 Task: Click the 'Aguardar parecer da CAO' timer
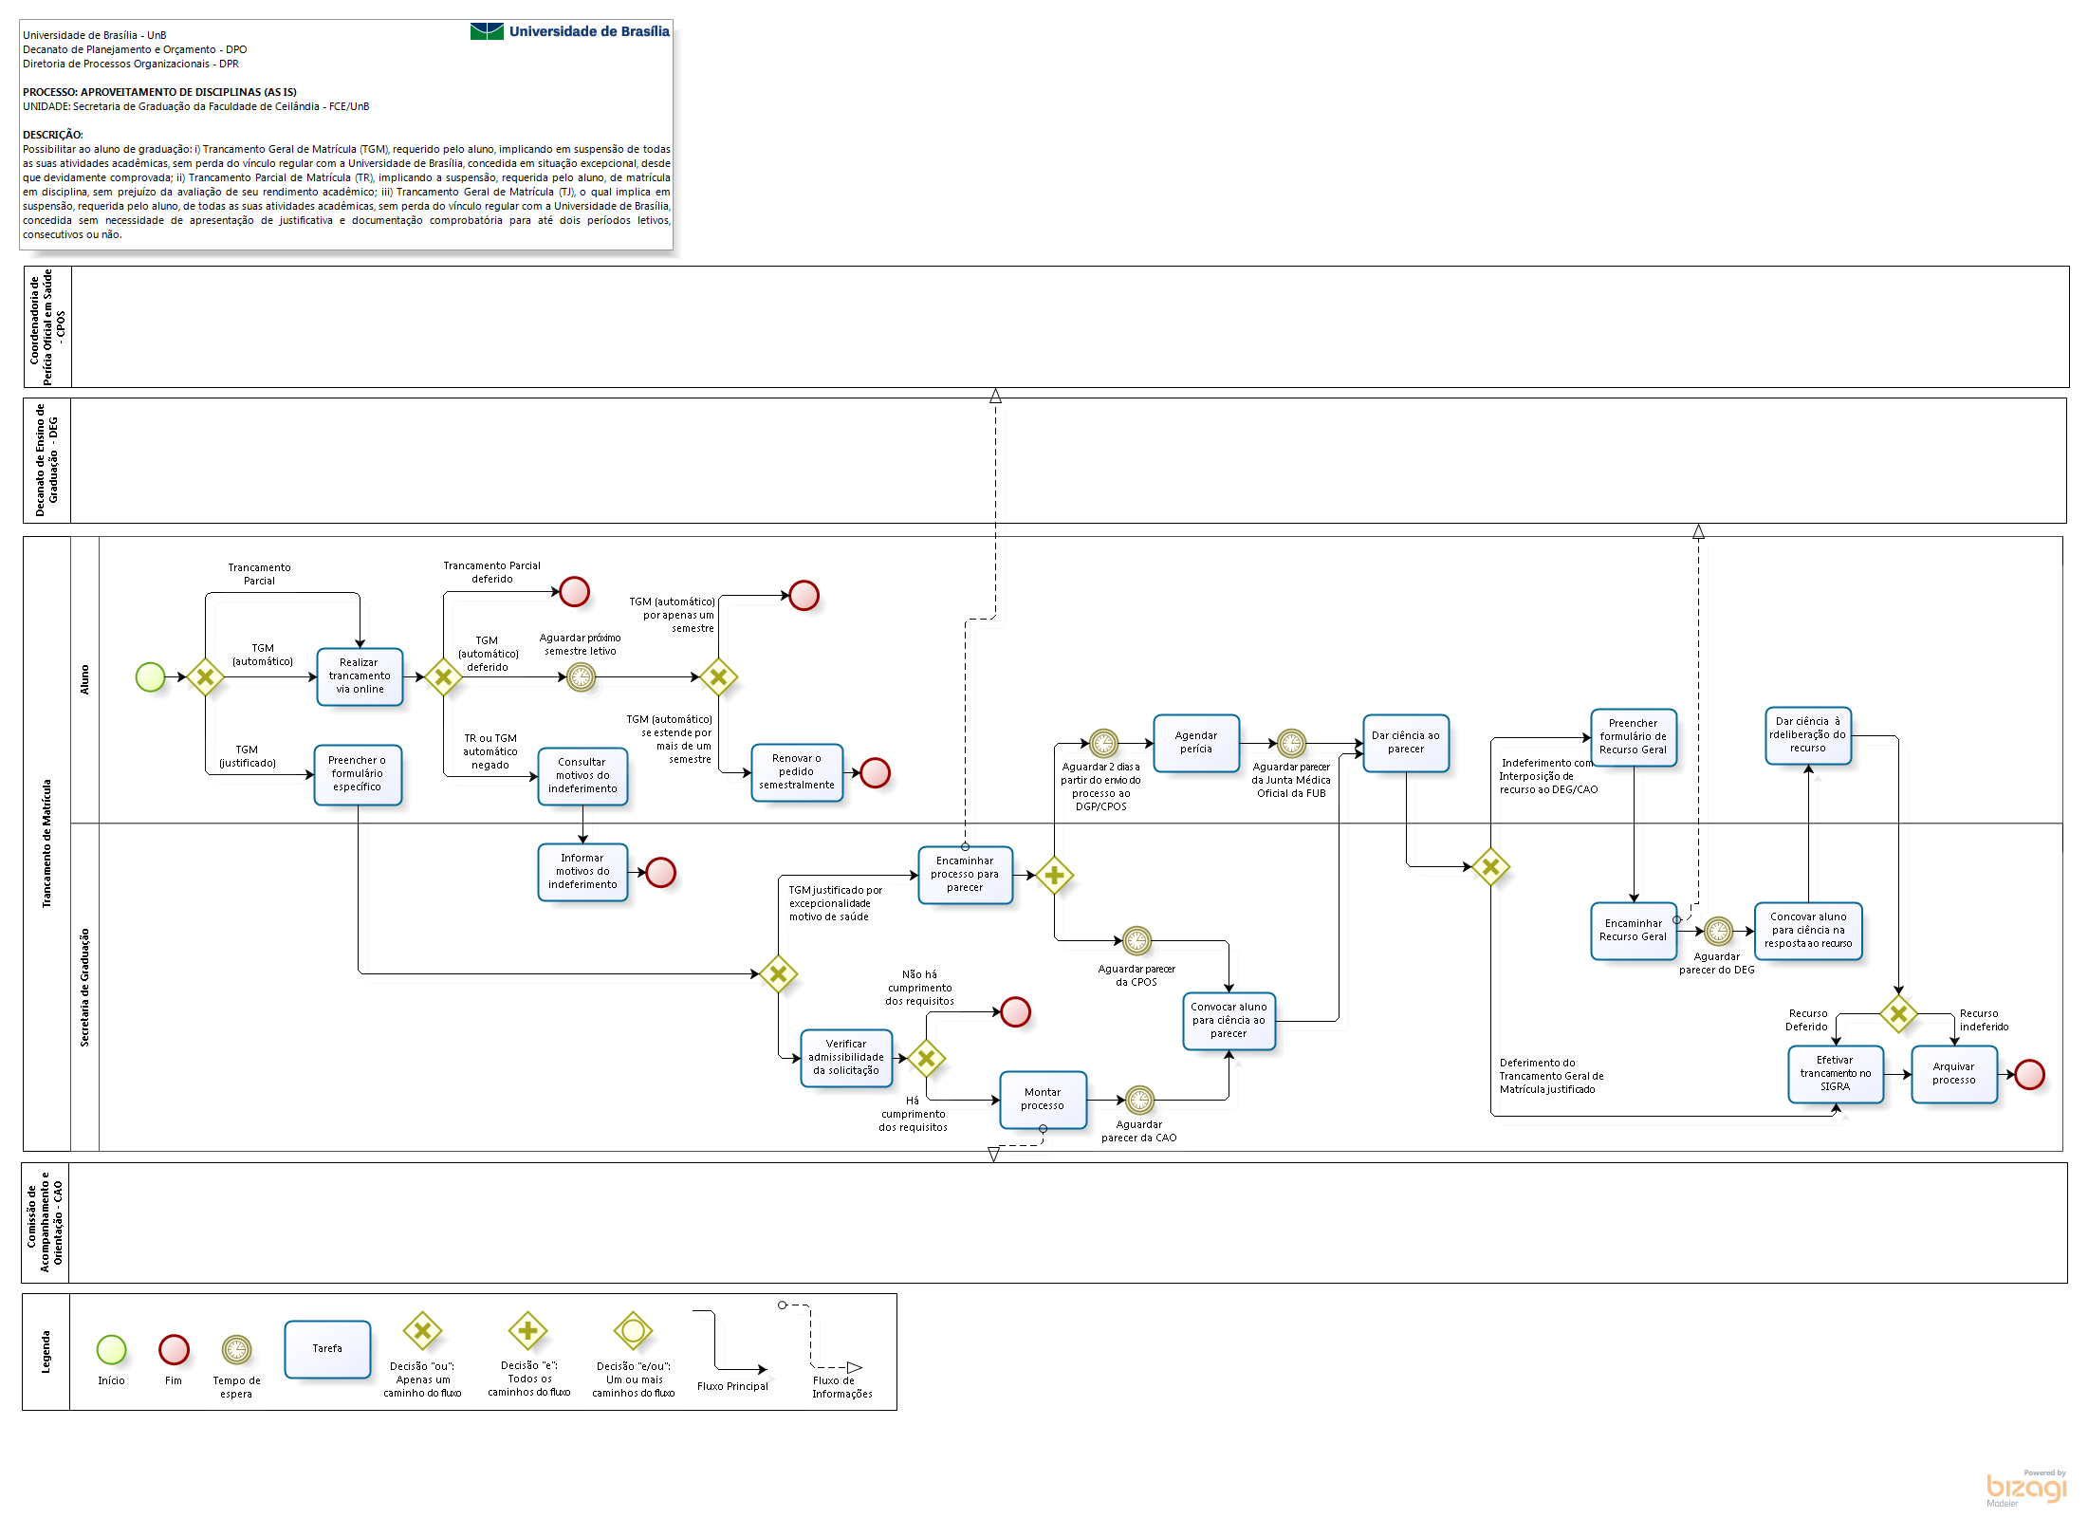pos(1139,1100)
